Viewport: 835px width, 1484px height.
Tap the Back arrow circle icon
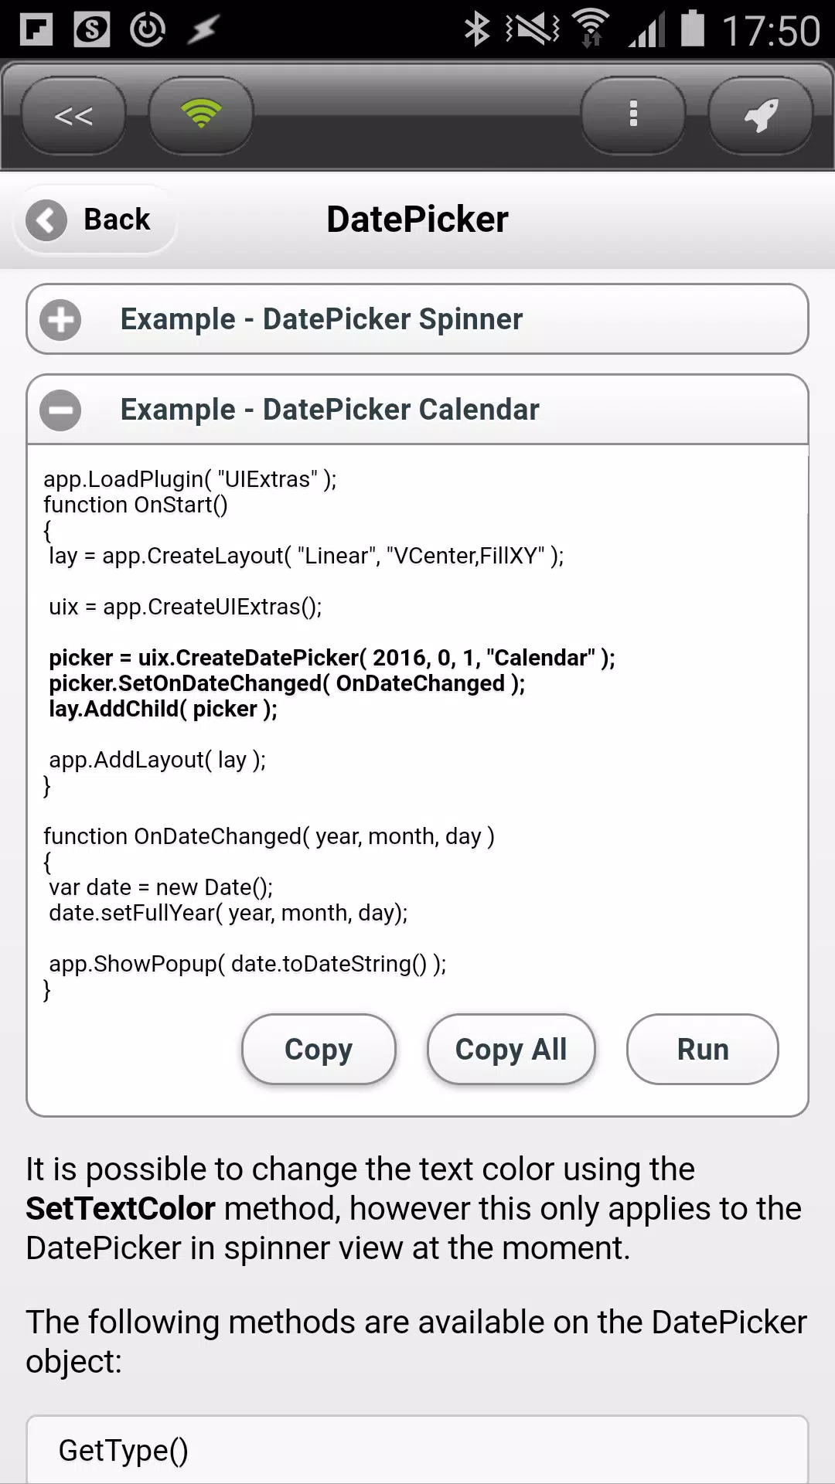[x=46, y=220]
